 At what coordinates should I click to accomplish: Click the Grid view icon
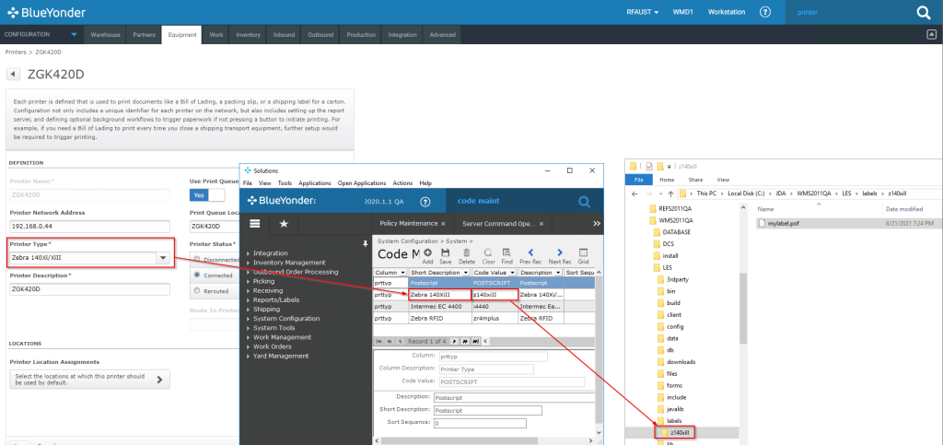pos(583,253)
